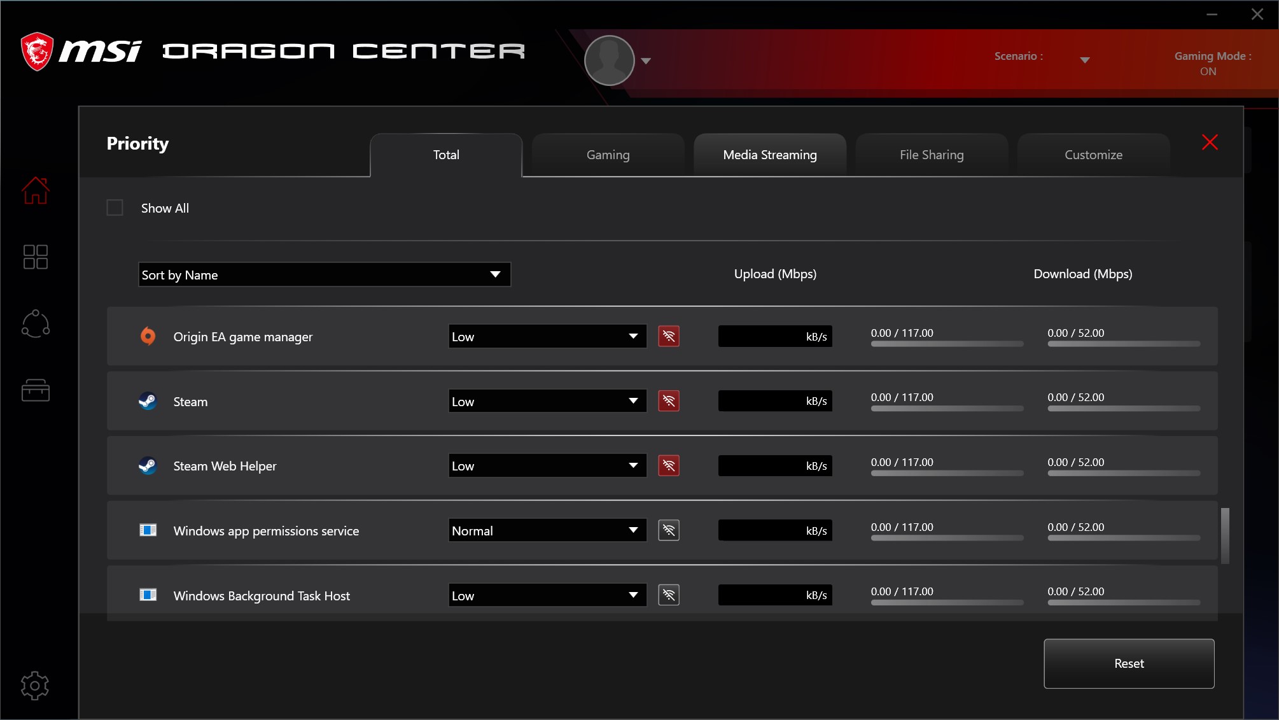Click download bar for Steam
1279x720 pixels.
coord(1124,408)
